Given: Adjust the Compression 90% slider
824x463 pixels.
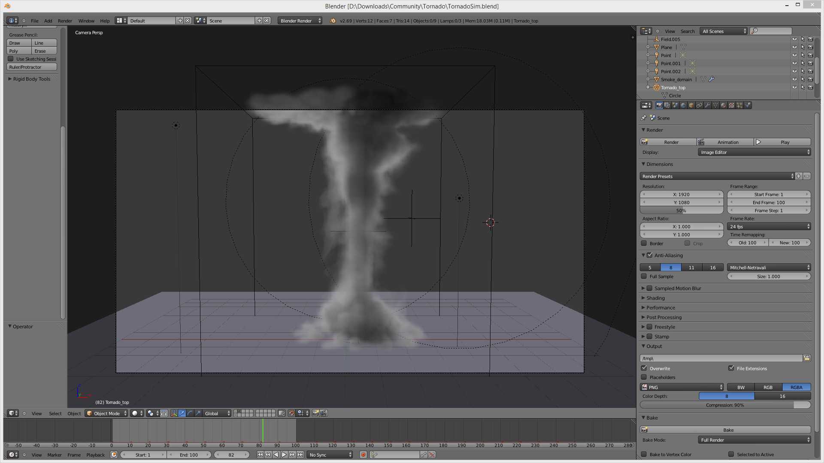Looking at the screenshot, I should [725, 405].
